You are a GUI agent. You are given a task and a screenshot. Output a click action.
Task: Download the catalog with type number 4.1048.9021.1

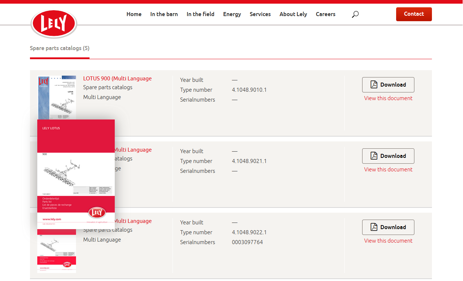[x=388, y=156]
